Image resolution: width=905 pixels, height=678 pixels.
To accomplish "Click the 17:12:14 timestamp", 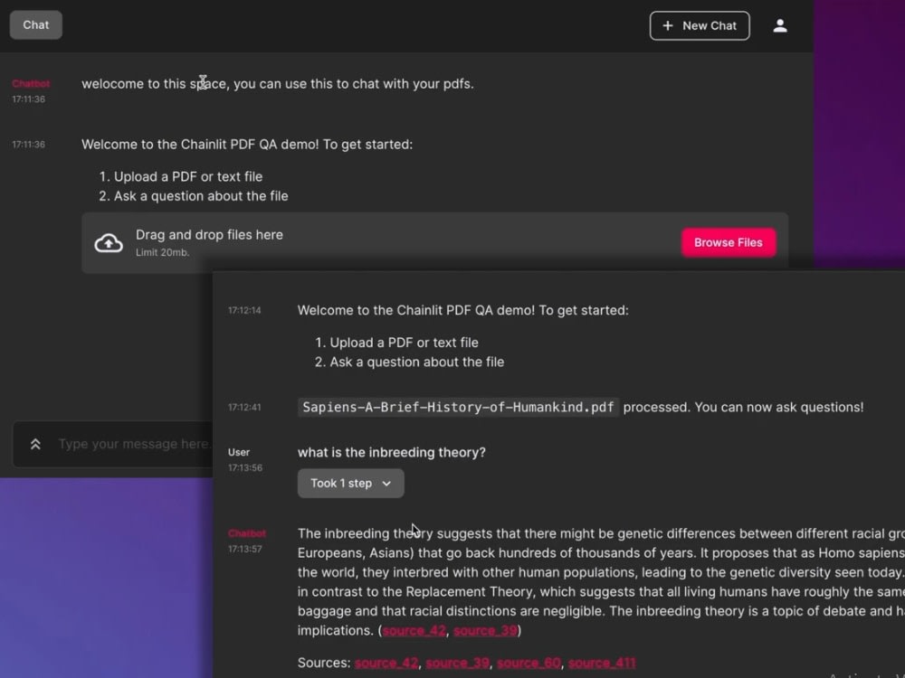I will (244, 310).
